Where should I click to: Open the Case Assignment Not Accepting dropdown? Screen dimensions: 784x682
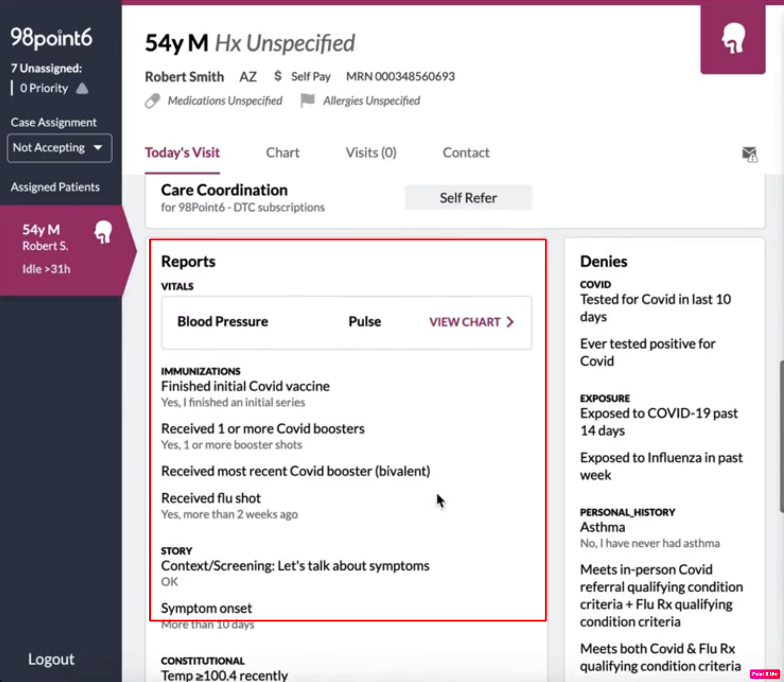(60, 148)
